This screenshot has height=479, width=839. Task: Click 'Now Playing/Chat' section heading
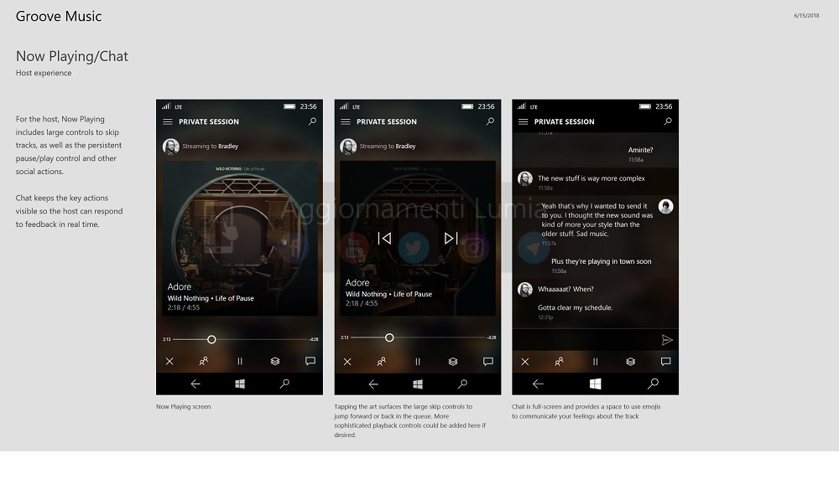(72, 56)
